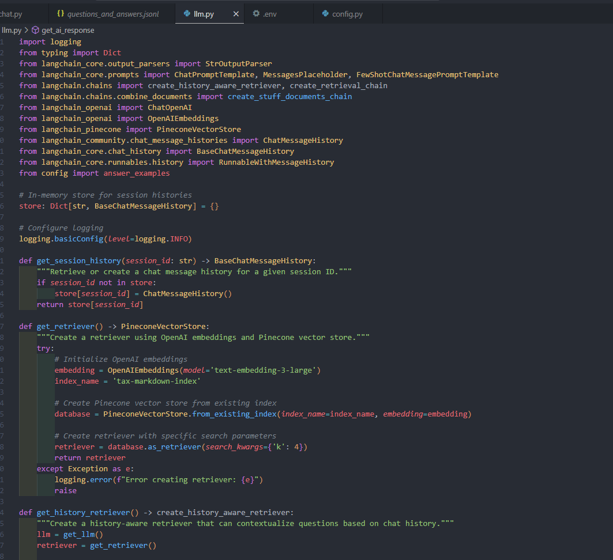Click the '# Configure logging' comment

coord(61,228)
